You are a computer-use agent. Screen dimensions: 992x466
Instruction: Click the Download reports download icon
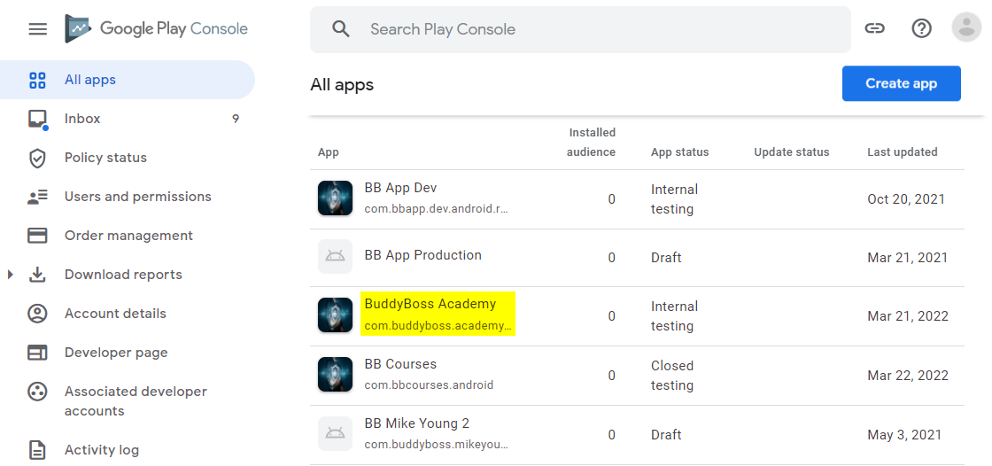pos(37,275)
